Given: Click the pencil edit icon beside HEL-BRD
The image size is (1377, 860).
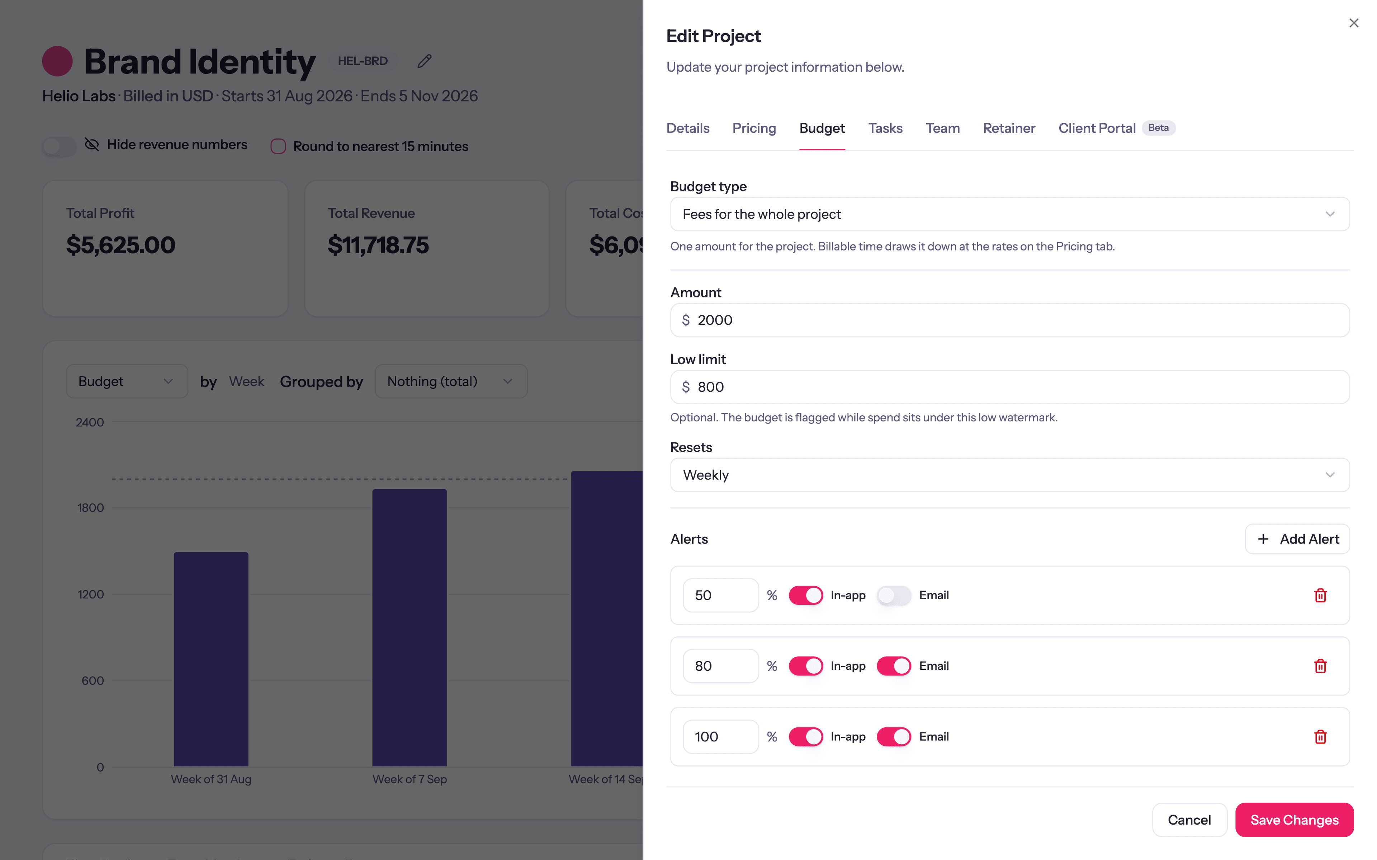Looking at the screenshot, I should click(425, 61).
